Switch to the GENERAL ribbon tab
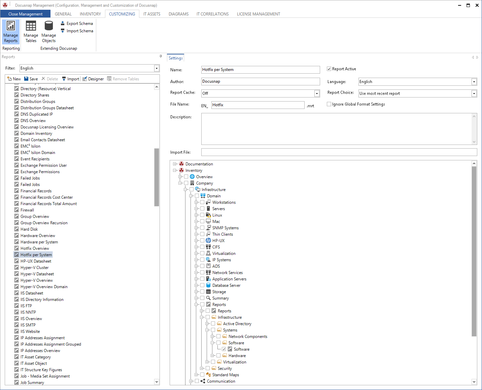 tap(63, 14)
